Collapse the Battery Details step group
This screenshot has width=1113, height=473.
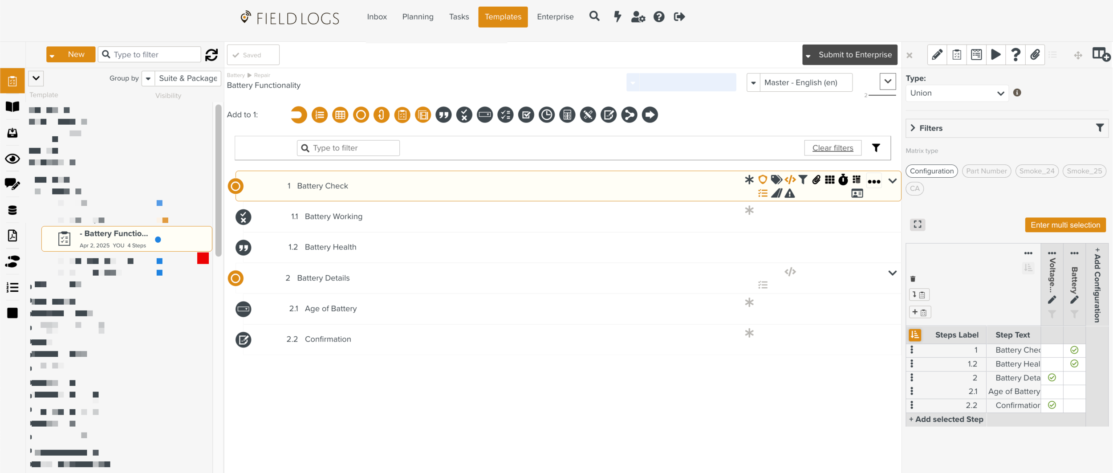(x=892, y=273)
